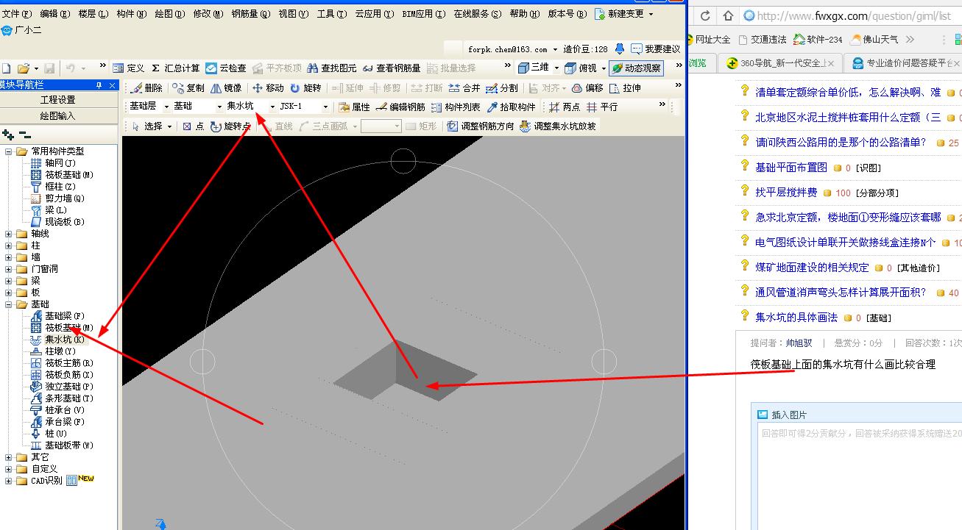Select the 点 point draw tool

[x=194, y=126]
